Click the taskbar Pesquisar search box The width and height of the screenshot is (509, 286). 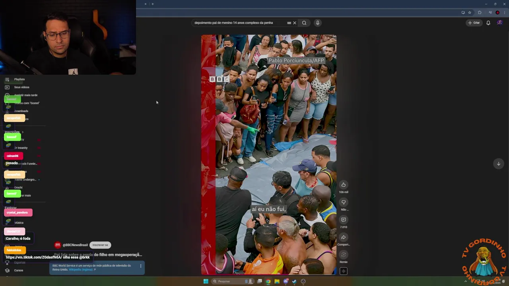[233, 281]
